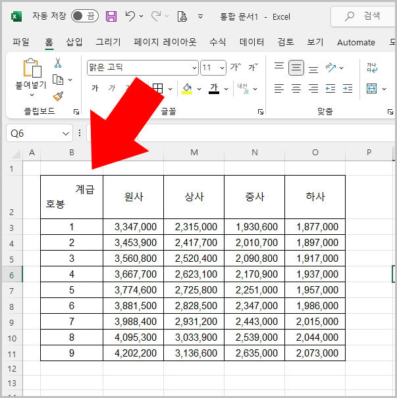This screenshot has height=398, width=397.
Task: Click the print preview icon in quick access
Action: click(x=182, y=16)
